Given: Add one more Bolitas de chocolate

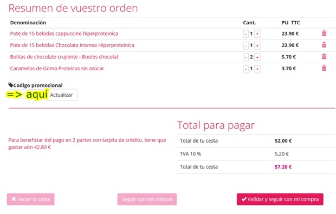Looking at the screenshot, I should pos(257,57).
